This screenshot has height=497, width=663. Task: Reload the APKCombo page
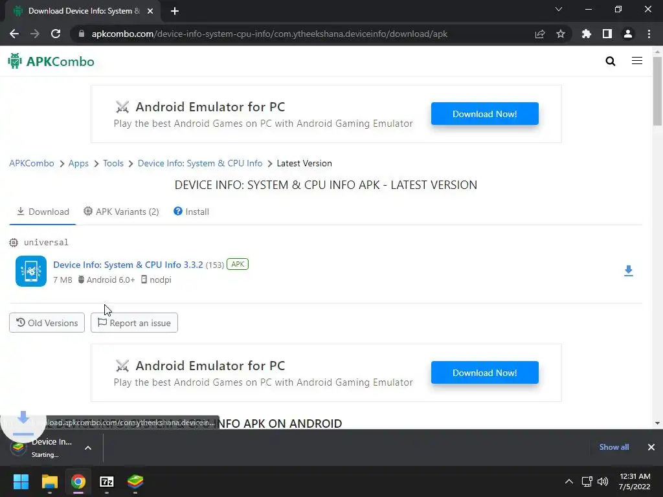(x=56, y=34)
